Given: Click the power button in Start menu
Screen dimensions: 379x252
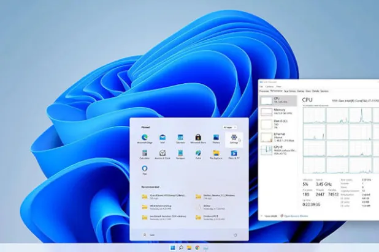Looking at the screenshot, I should pyautogui.click(x=235, y=235).
